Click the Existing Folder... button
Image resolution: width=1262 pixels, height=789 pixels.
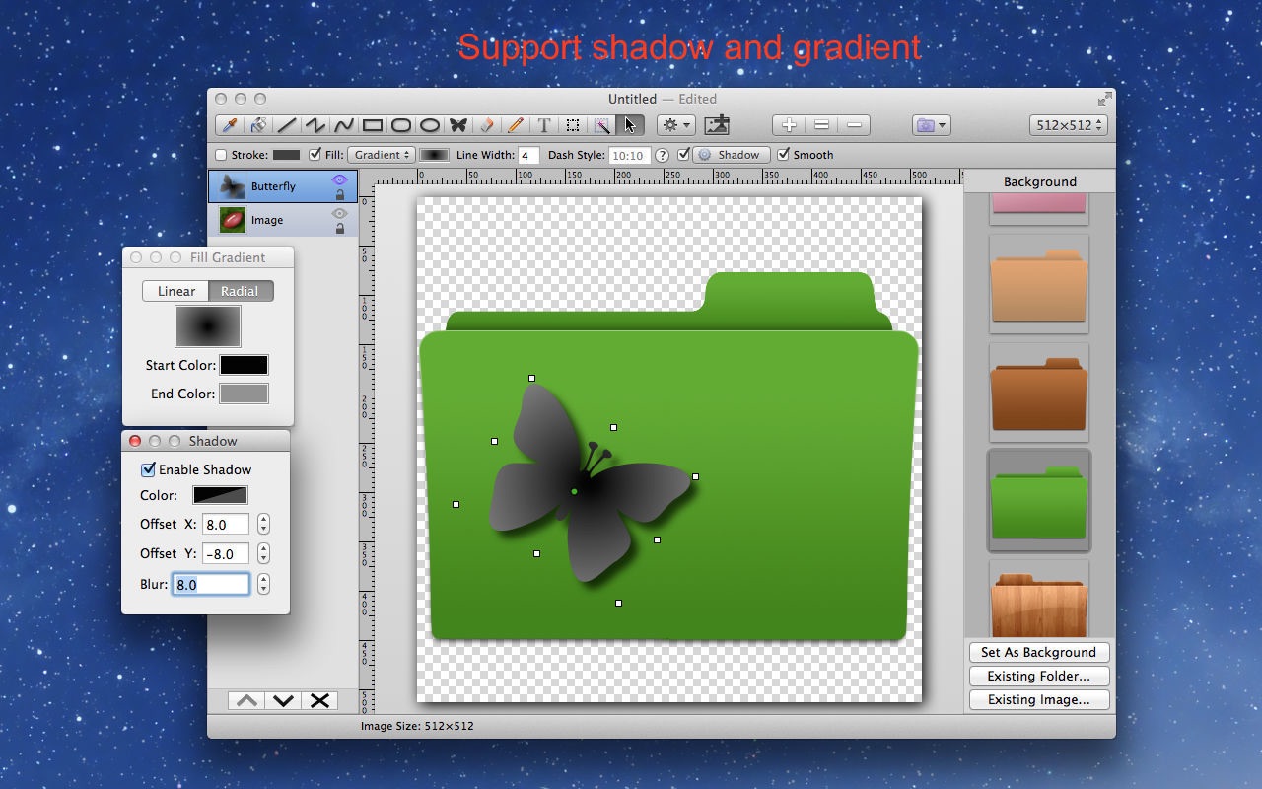pos(1038,676)
